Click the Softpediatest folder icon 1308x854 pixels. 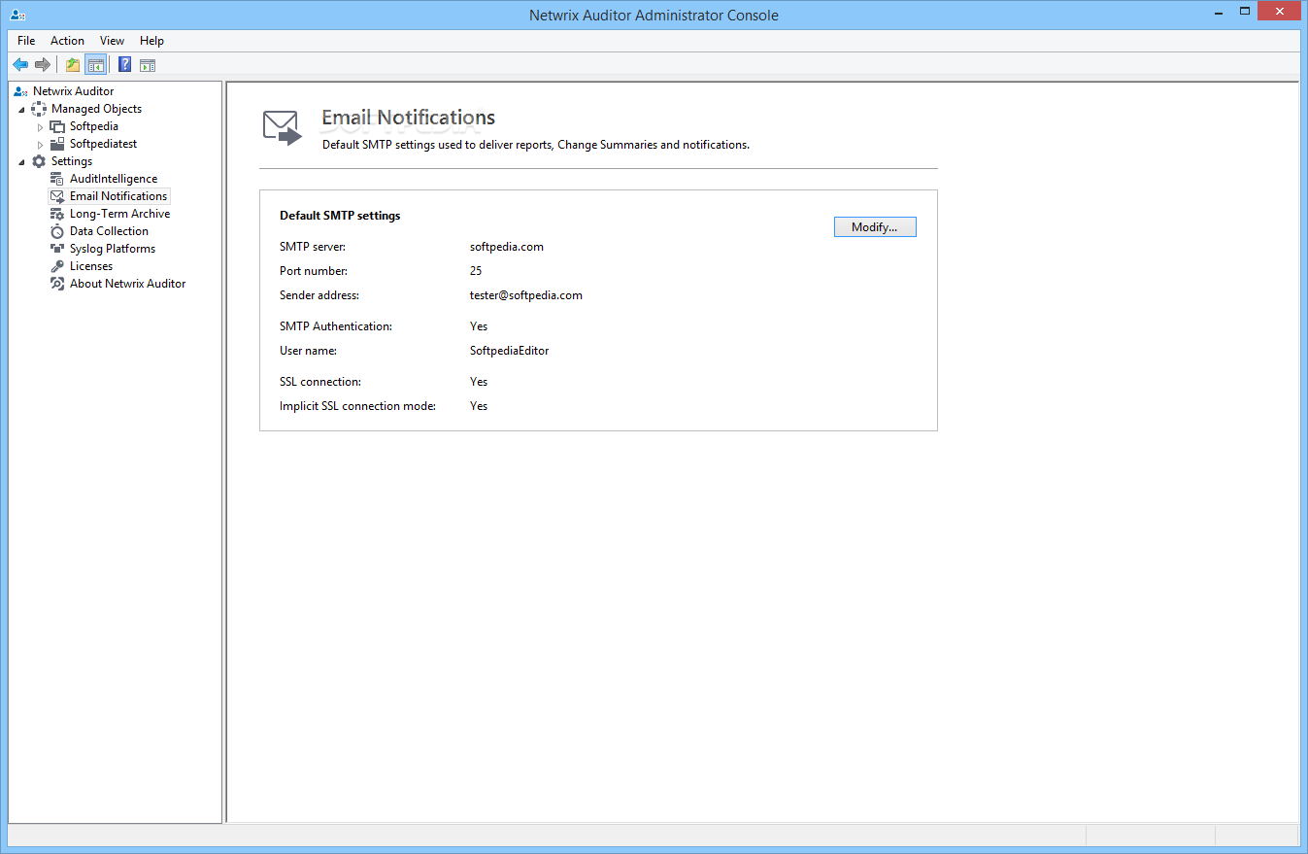(x=57, y=144)
